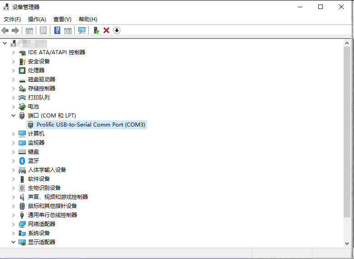The width and height of the screenshot is (354, 259).
Task: Select the 计算机 tree item
Action: (36, 134)
